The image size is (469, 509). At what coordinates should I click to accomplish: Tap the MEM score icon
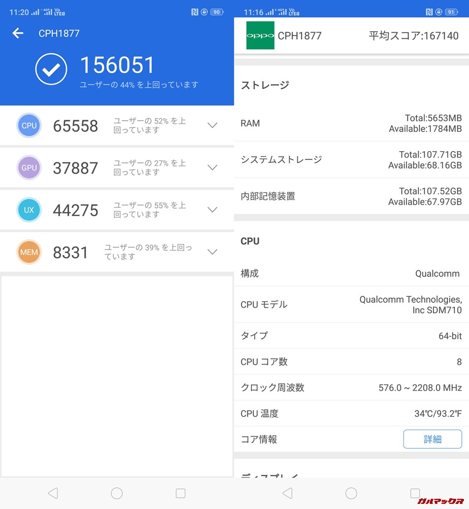coord(29,251)
